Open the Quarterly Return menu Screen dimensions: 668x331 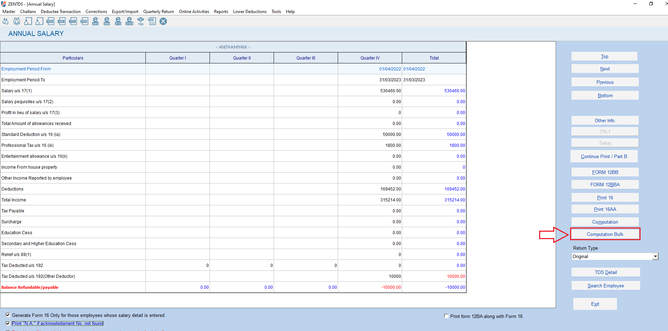[x=158, y=12]
